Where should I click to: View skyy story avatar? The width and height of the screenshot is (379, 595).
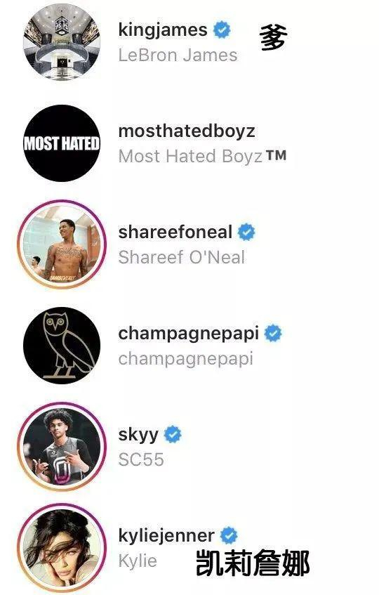(x=62, y=447)
